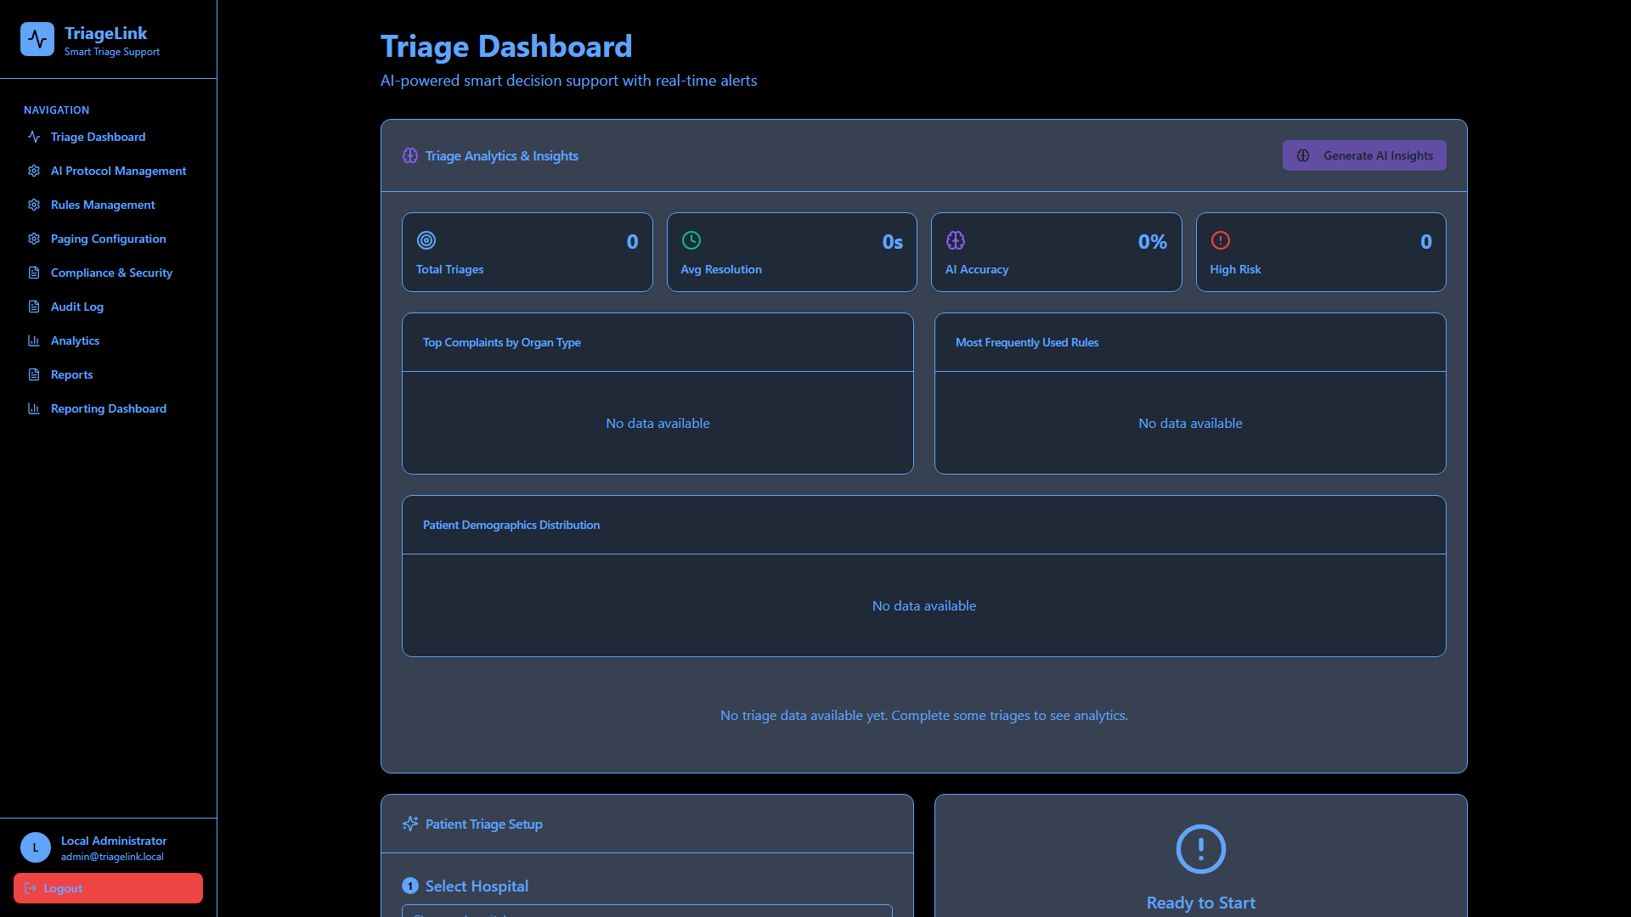Click the target icon in Total Triages card
The image size is (1631, 917).
[426, 240]
